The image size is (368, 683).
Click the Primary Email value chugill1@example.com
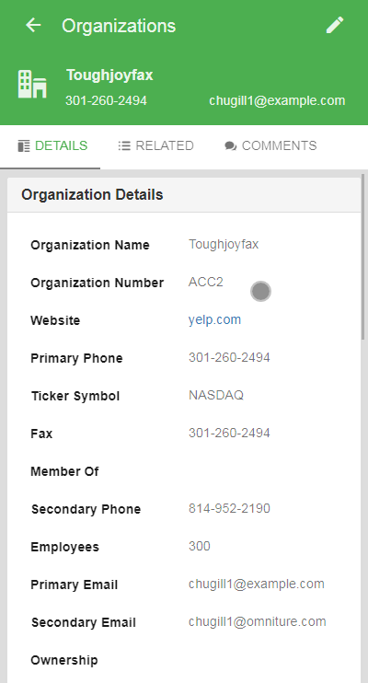(x=257, y=584)
